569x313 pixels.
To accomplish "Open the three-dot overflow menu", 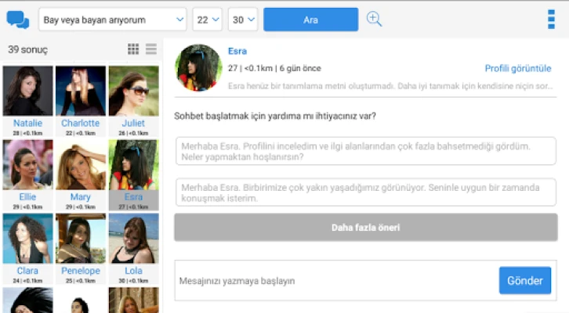I will (x=550, y=20).
